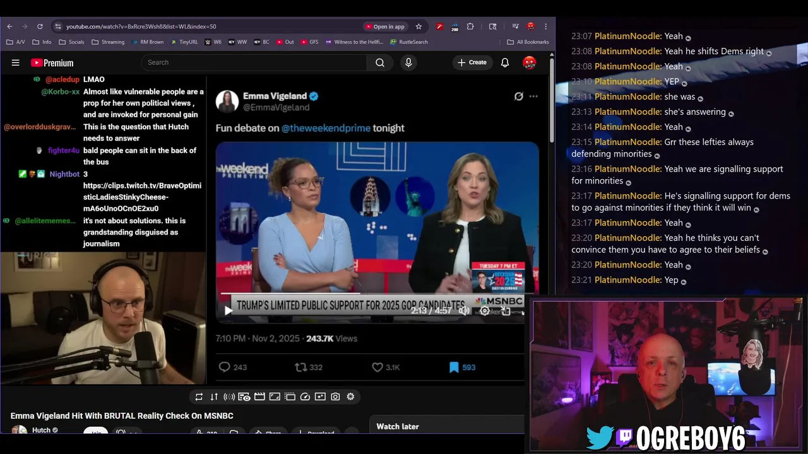Click the YouTube search magnifier button
Image resolution: width=808 pixels, height=454 pixels.
tap(380, 62)
